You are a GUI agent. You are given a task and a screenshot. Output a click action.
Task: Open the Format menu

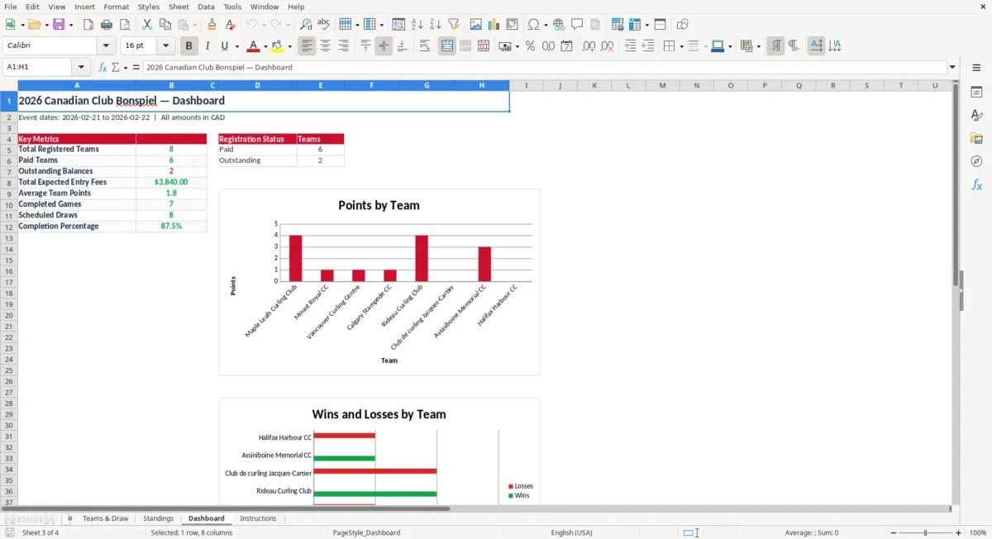click(x=116, y=7)
